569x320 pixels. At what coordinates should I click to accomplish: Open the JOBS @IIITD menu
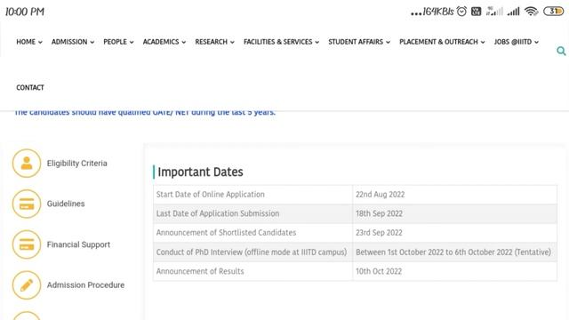[513, 42]
